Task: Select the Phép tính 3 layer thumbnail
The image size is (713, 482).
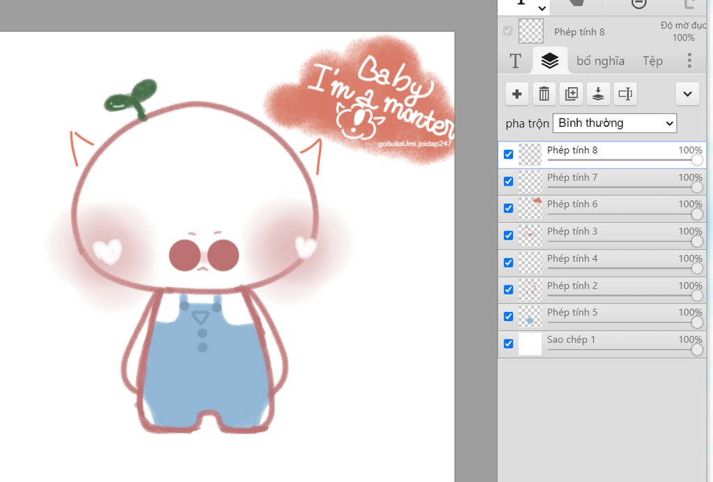Action: (530, 235)
